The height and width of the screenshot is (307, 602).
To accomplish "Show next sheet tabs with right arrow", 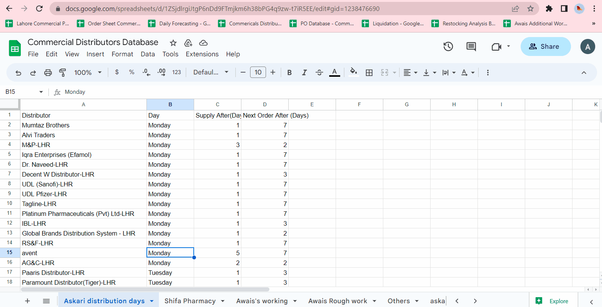I will [475, 301].
